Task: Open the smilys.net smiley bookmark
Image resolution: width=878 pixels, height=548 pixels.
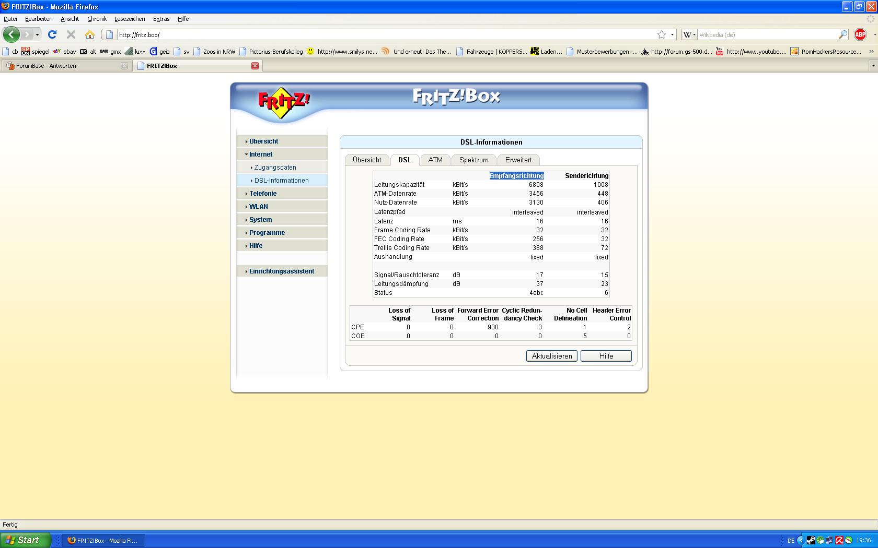Action: (x=342, y=52)
